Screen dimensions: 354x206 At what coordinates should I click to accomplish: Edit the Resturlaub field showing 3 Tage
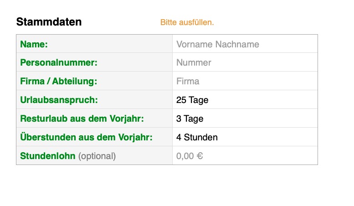[x=245, y=119]
